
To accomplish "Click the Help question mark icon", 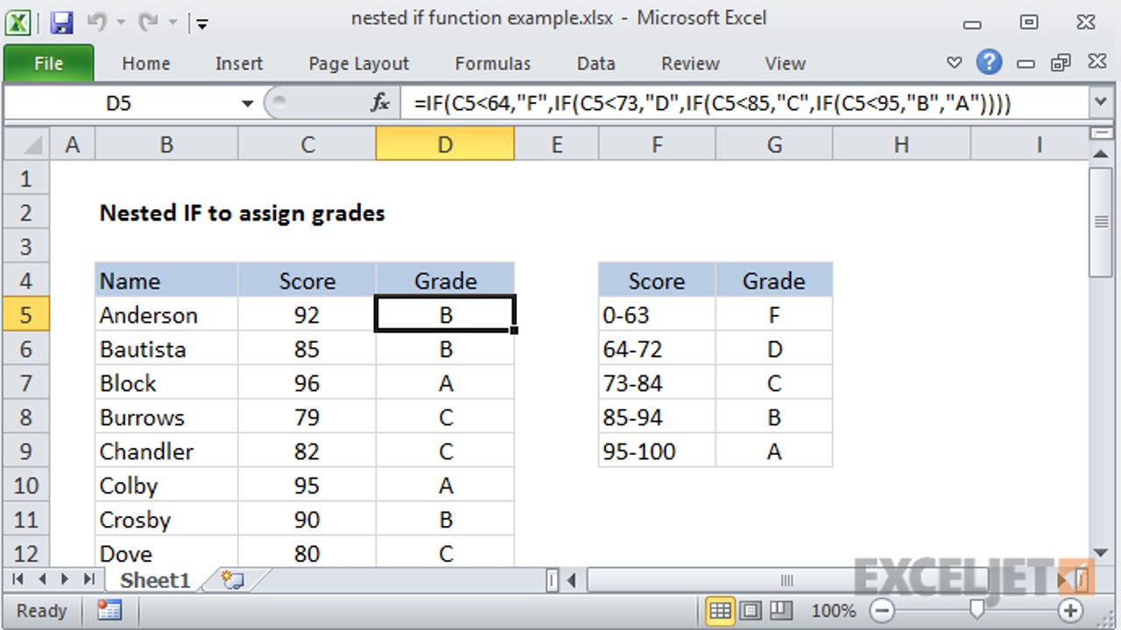I will tap(989, 62).
